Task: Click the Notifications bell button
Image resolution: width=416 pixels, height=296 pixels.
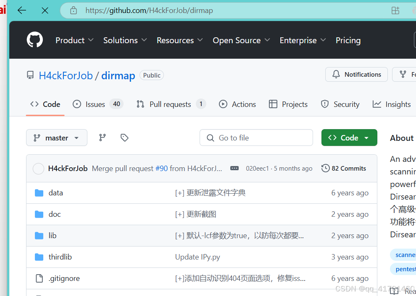Action: point(356,74)
